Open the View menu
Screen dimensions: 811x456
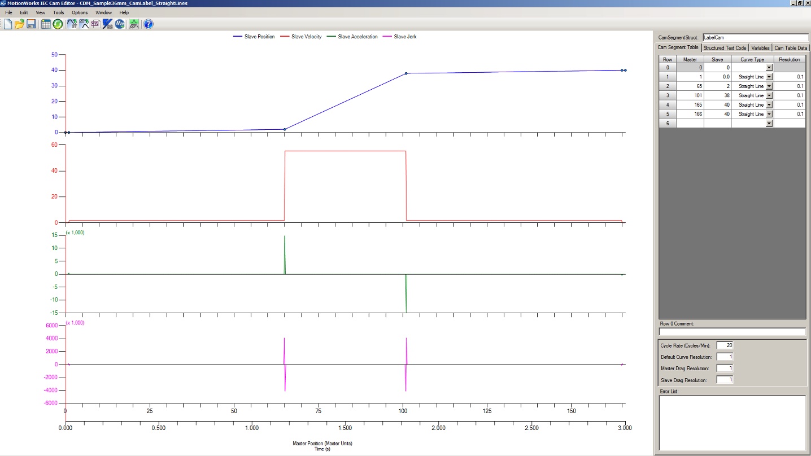pyautogui.click(x=41, y=12)
